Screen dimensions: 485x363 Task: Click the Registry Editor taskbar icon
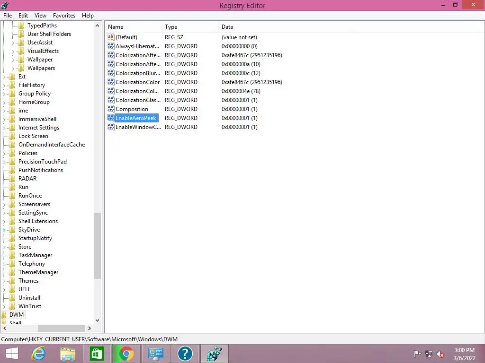(215, 354)
